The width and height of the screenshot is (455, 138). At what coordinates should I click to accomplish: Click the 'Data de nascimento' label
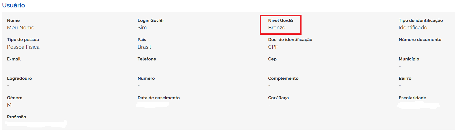point(158,98)
